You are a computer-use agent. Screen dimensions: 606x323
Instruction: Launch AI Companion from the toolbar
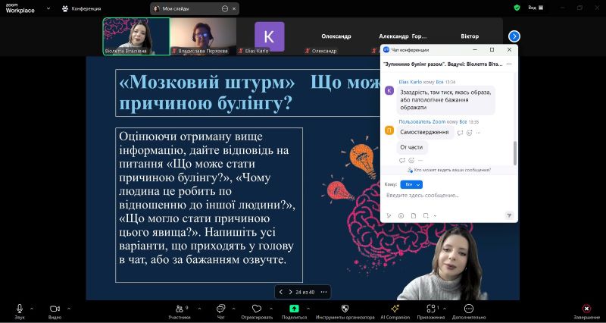click(395, 311)
